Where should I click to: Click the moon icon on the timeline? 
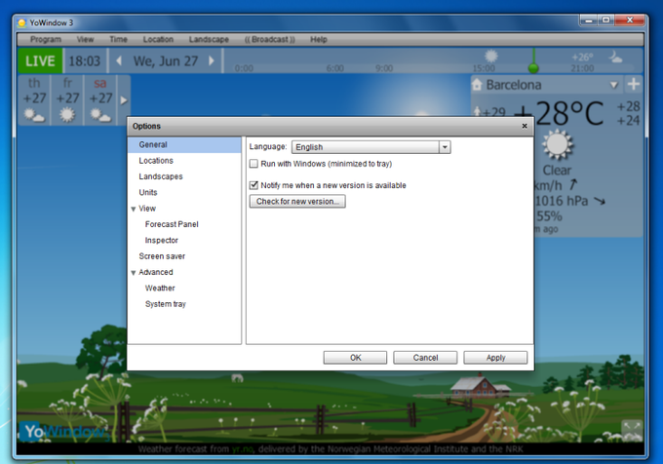(x=615, y=57)
